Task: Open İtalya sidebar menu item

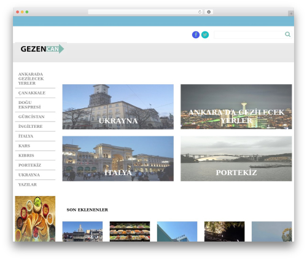Action: 26,136
